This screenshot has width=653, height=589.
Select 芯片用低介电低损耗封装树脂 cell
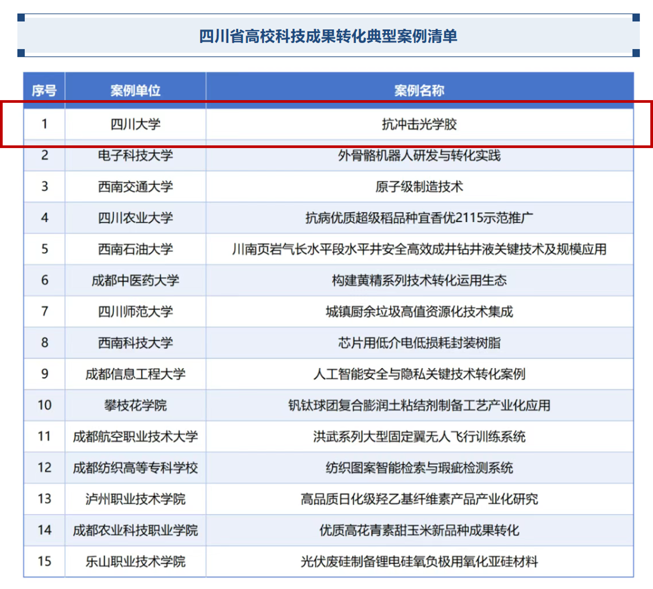pos(419,343)
